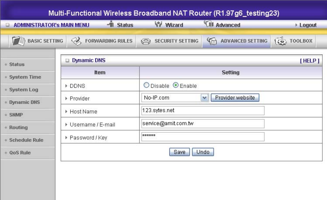Select the Disable radio button for DDNS
Viewport: 327px width, 200px height.
tap(147, 86)
